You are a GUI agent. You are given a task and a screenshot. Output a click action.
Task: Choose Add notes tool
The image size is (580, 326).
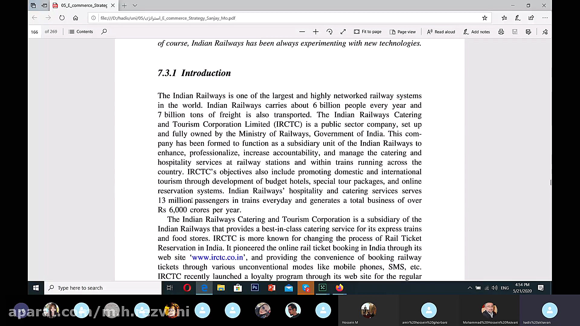(477, 32)
